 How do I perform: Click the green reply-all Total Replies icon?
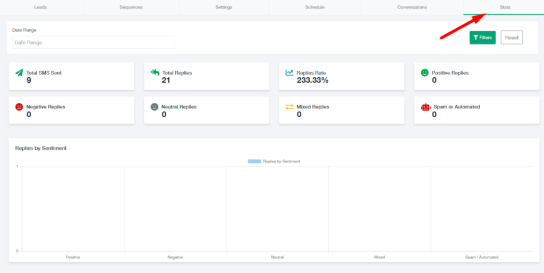pos(155,73)
